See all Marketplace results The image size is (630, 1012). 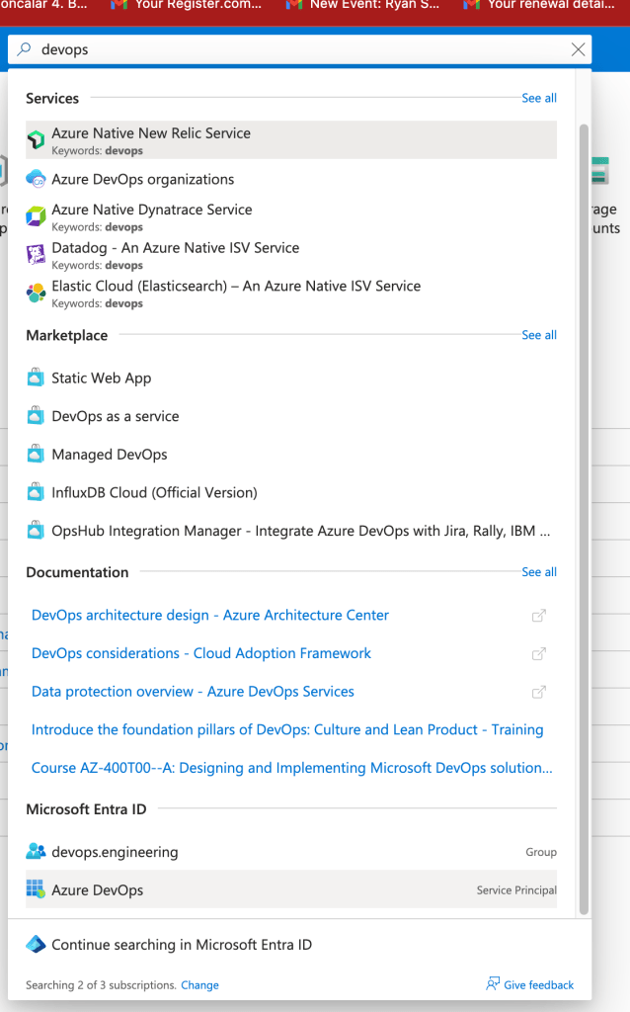point(539,335)
